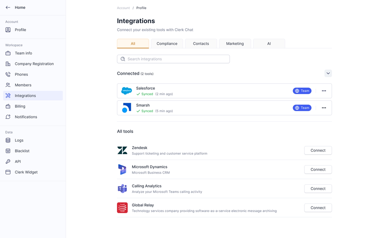Focus the Search integrations field
The image size is (383, 238).
pyautogui.click(x=173, y=59)
